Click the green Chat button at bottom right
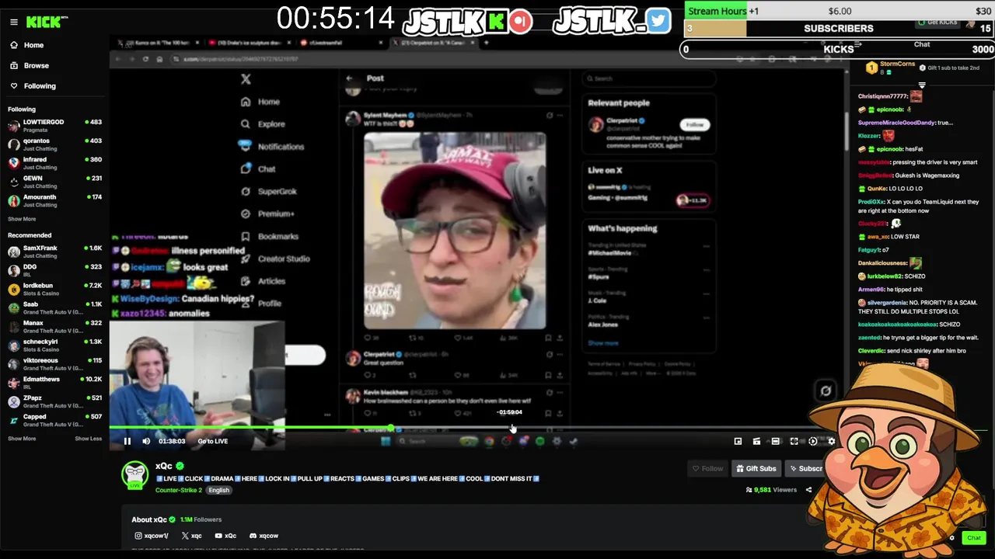The height and width of the screenshot is (559, 995). [973, 538]
